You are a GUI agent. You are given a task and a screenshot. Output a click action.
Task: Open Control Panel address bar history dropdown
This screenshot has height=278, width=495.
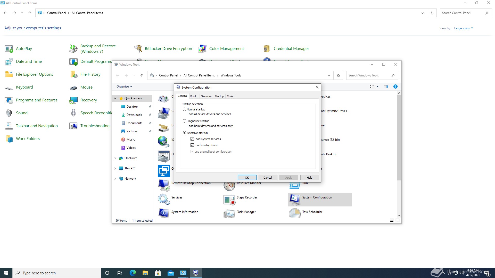click(x=422, y=13)
